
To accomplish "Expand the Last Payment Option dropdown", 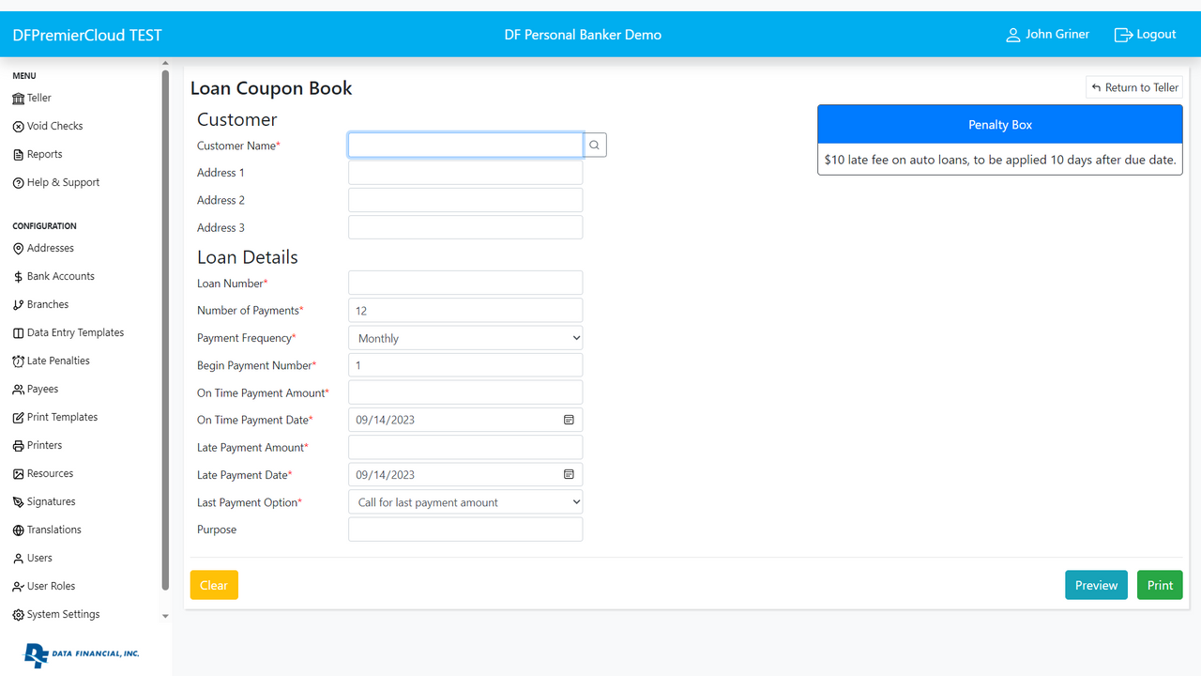I will 465,502.
